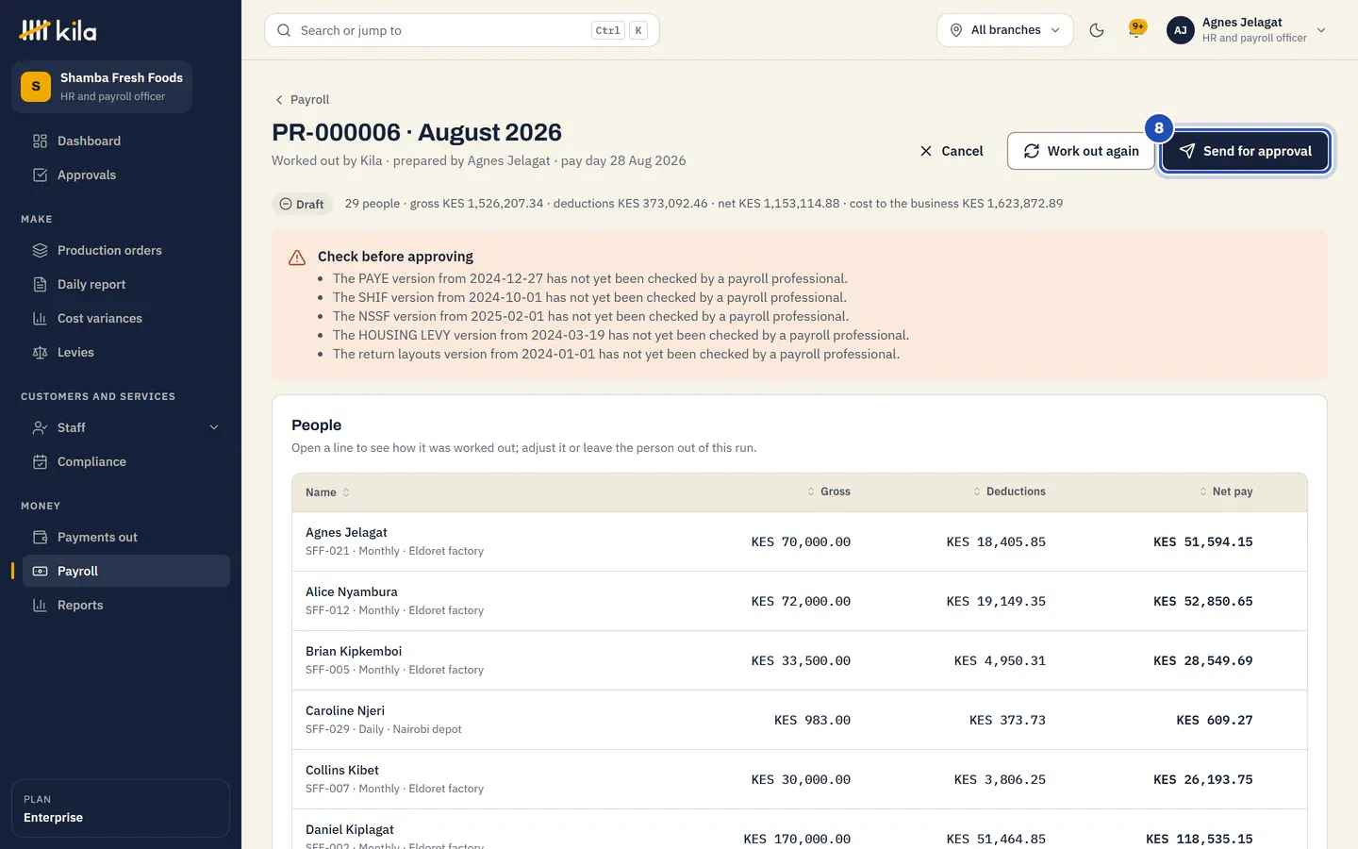The height and width of the screenshot is (849, 1358).
Task: Click the search magnifier icon
Action: [284, 30]
